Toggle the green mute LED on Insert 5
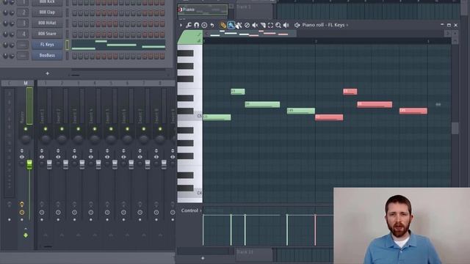The image size is (470, 264). (111, 129)
